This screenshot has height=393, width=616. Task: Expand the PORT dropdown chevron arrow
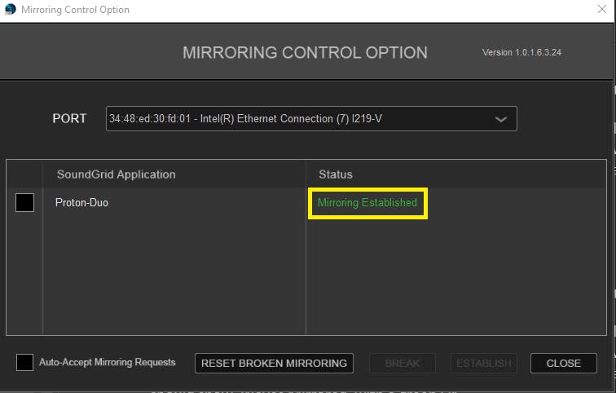point(501,119)
